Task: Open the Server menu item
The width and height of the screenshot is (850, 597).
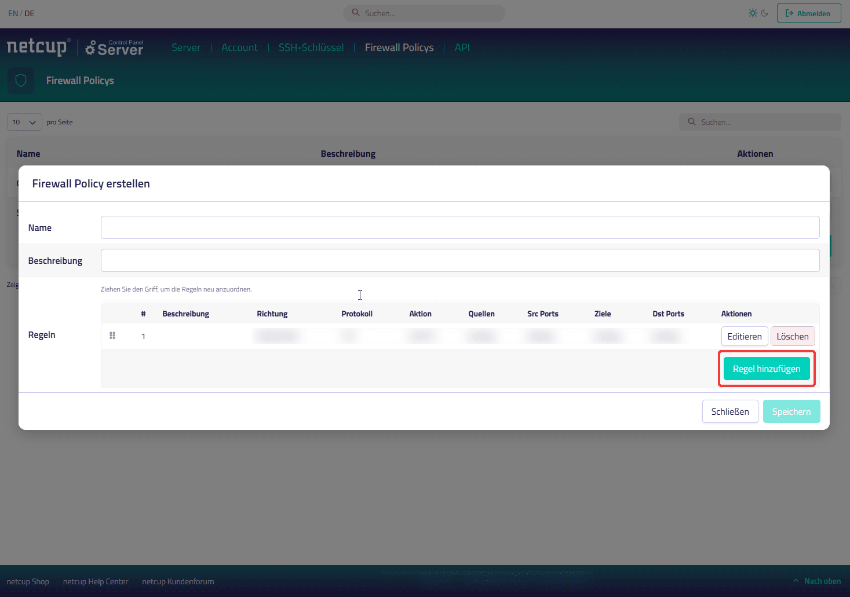Action: [186, 47]
